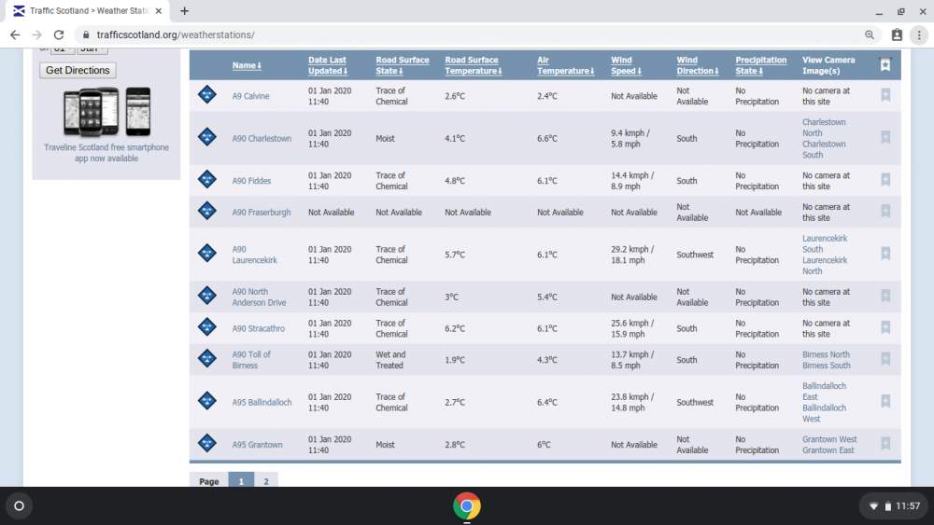Bookmark the A95 Ballindalloch station row
The height and width of the screenshot is (525, 934).
[885, 400]
